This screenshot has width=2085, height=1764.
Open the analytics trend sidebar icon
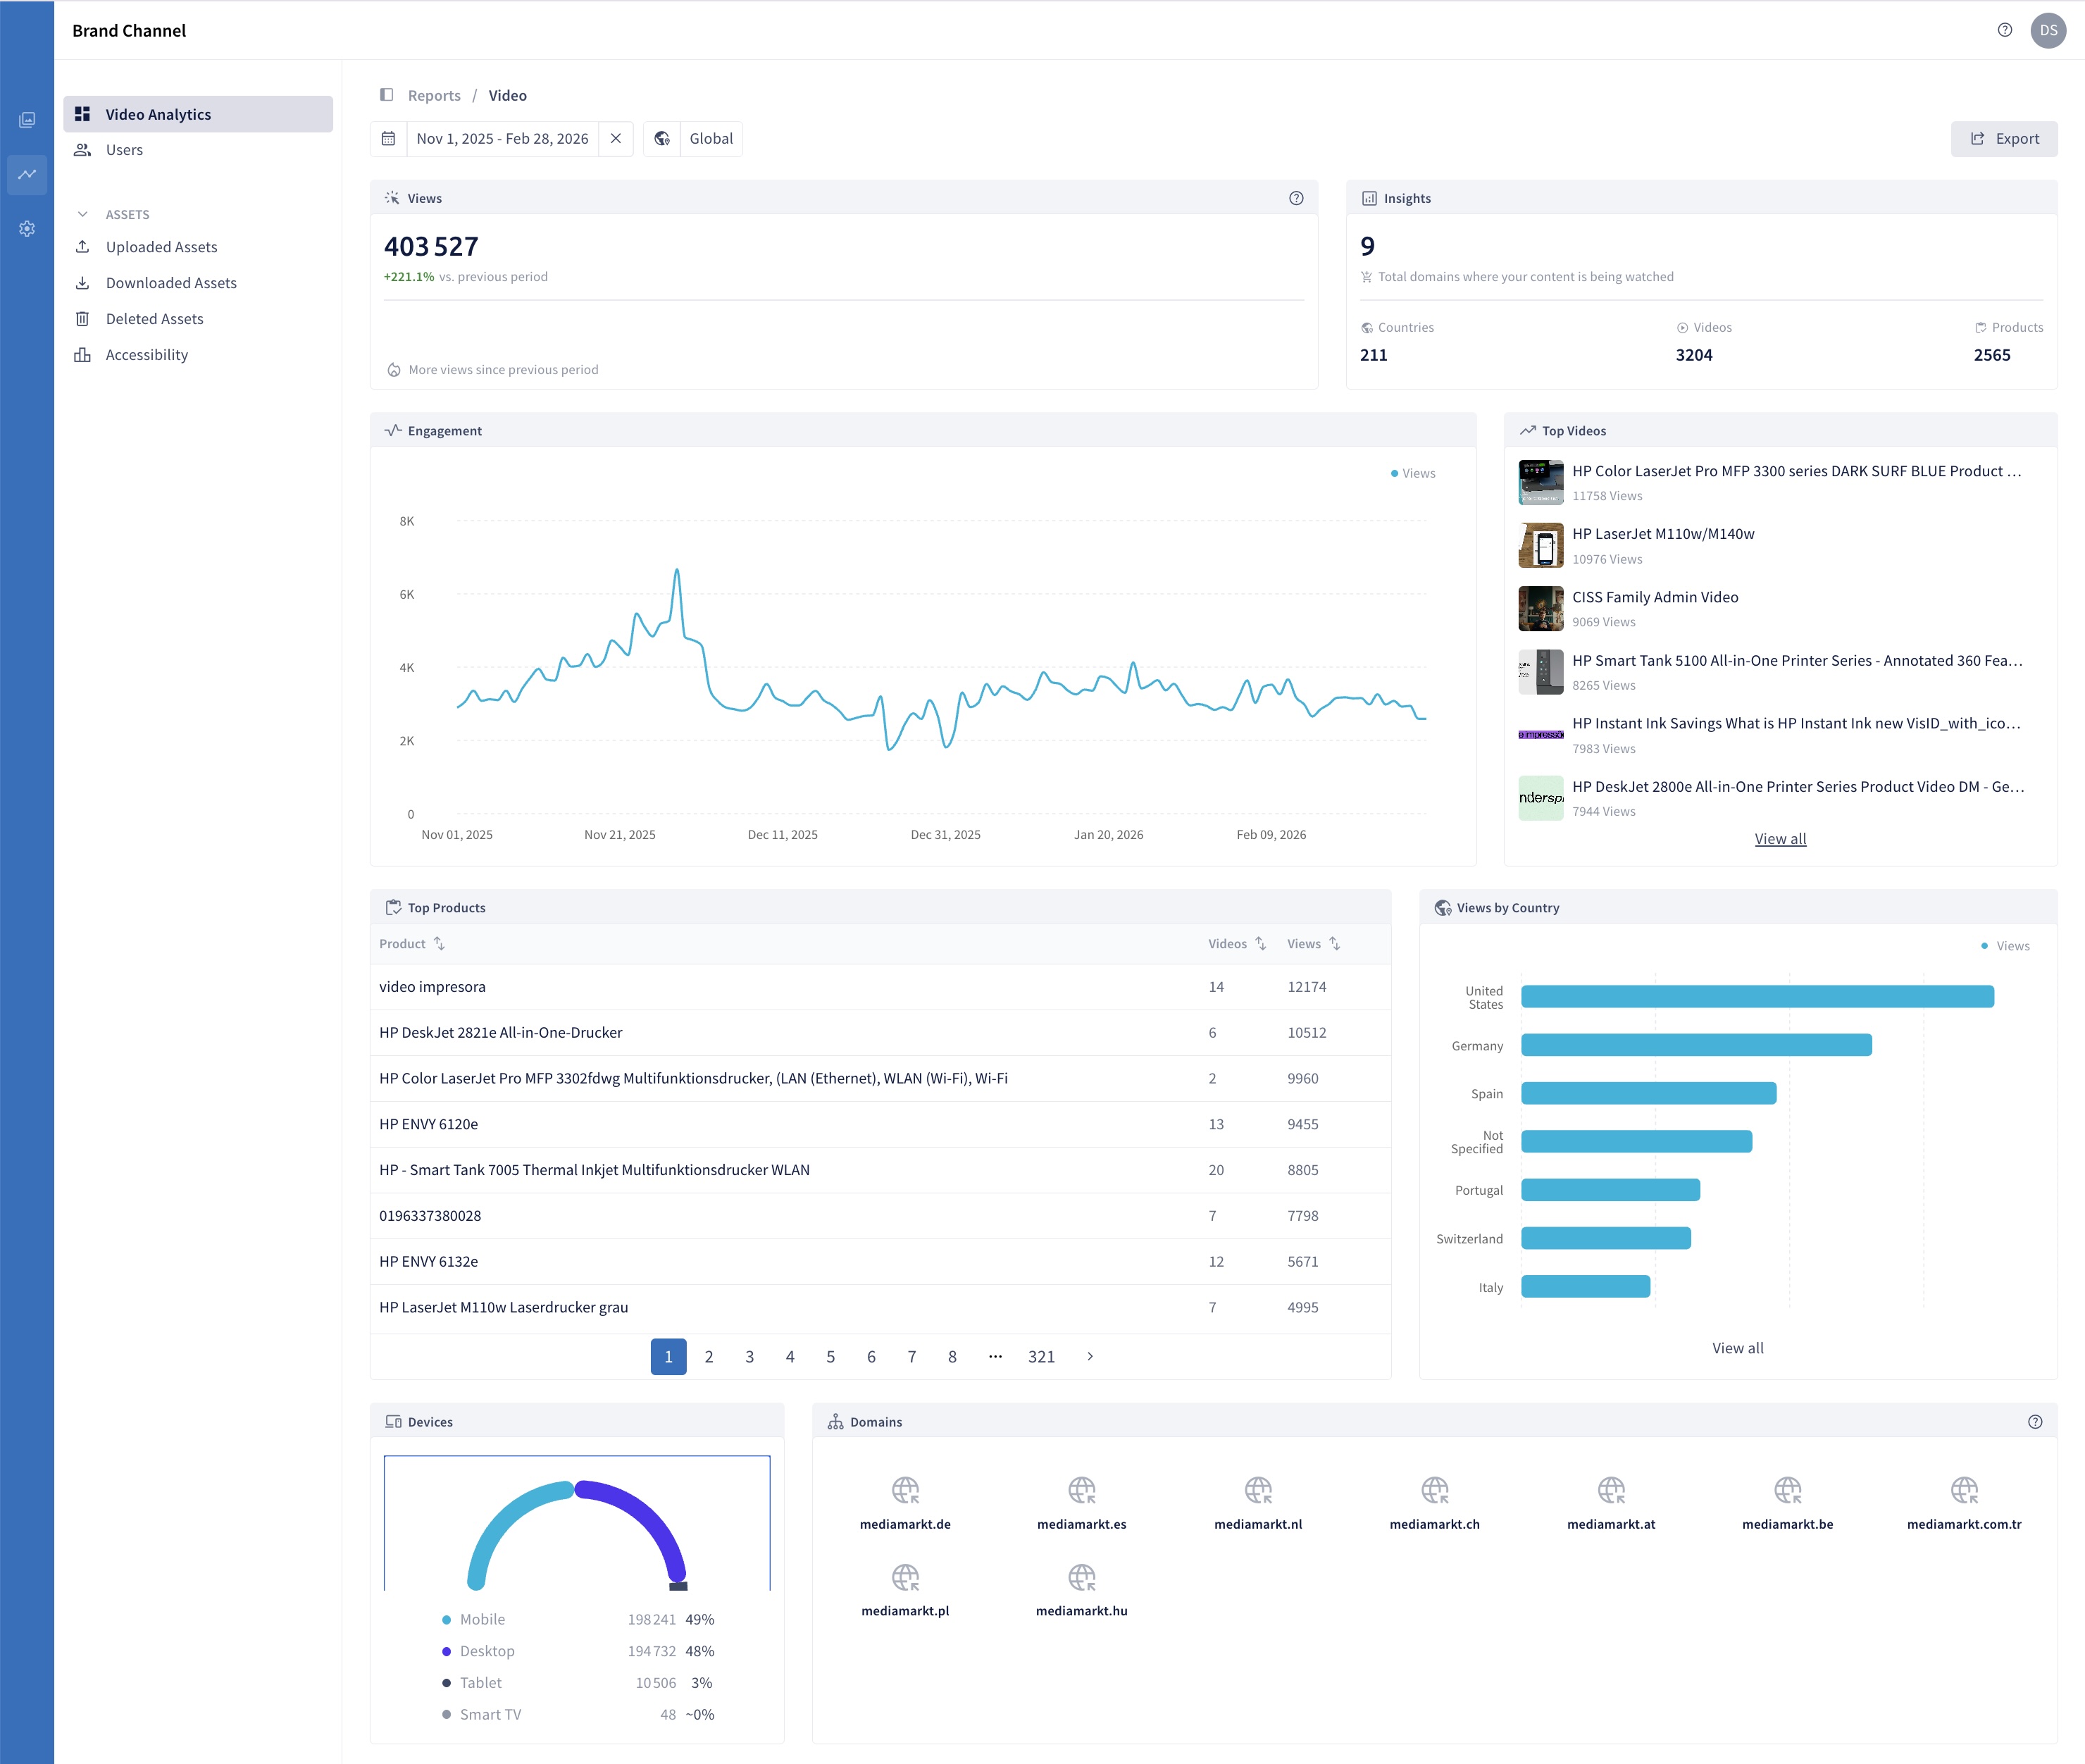click(x=27, y=174)
